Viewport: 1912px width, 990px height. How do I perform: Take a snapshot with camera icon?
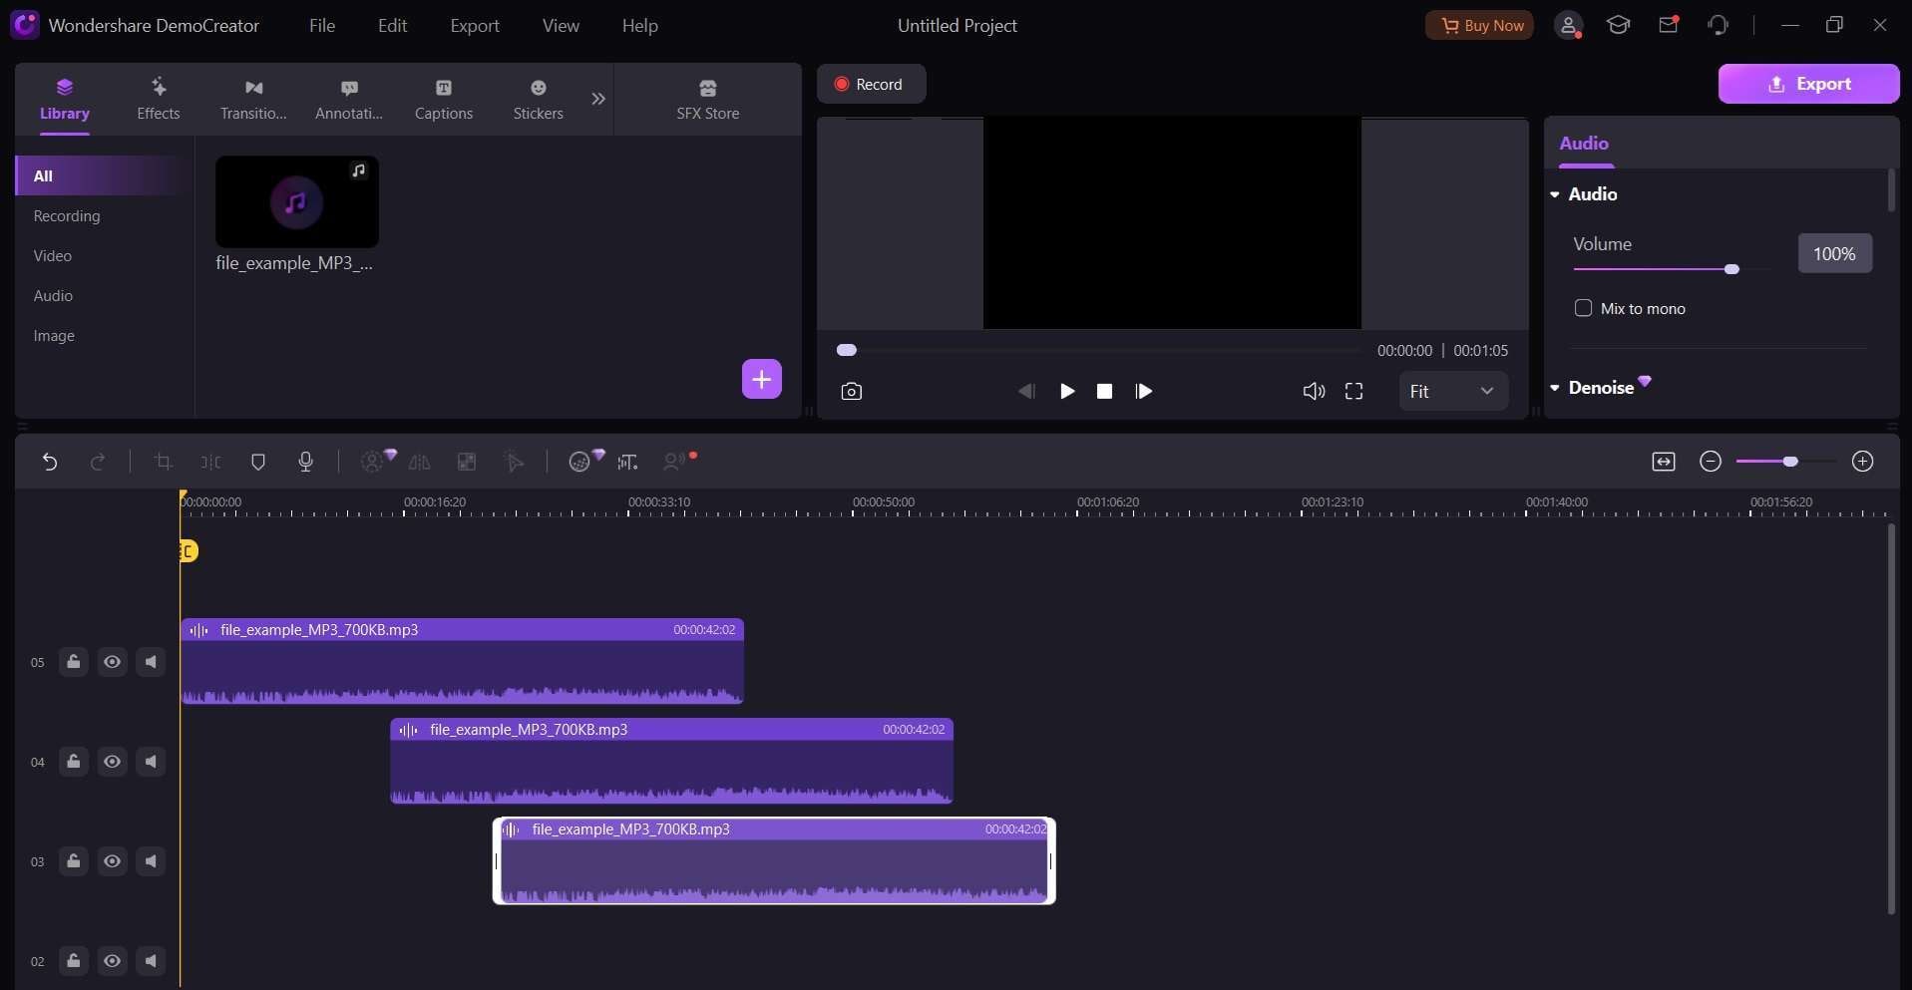tap(851, 392)
